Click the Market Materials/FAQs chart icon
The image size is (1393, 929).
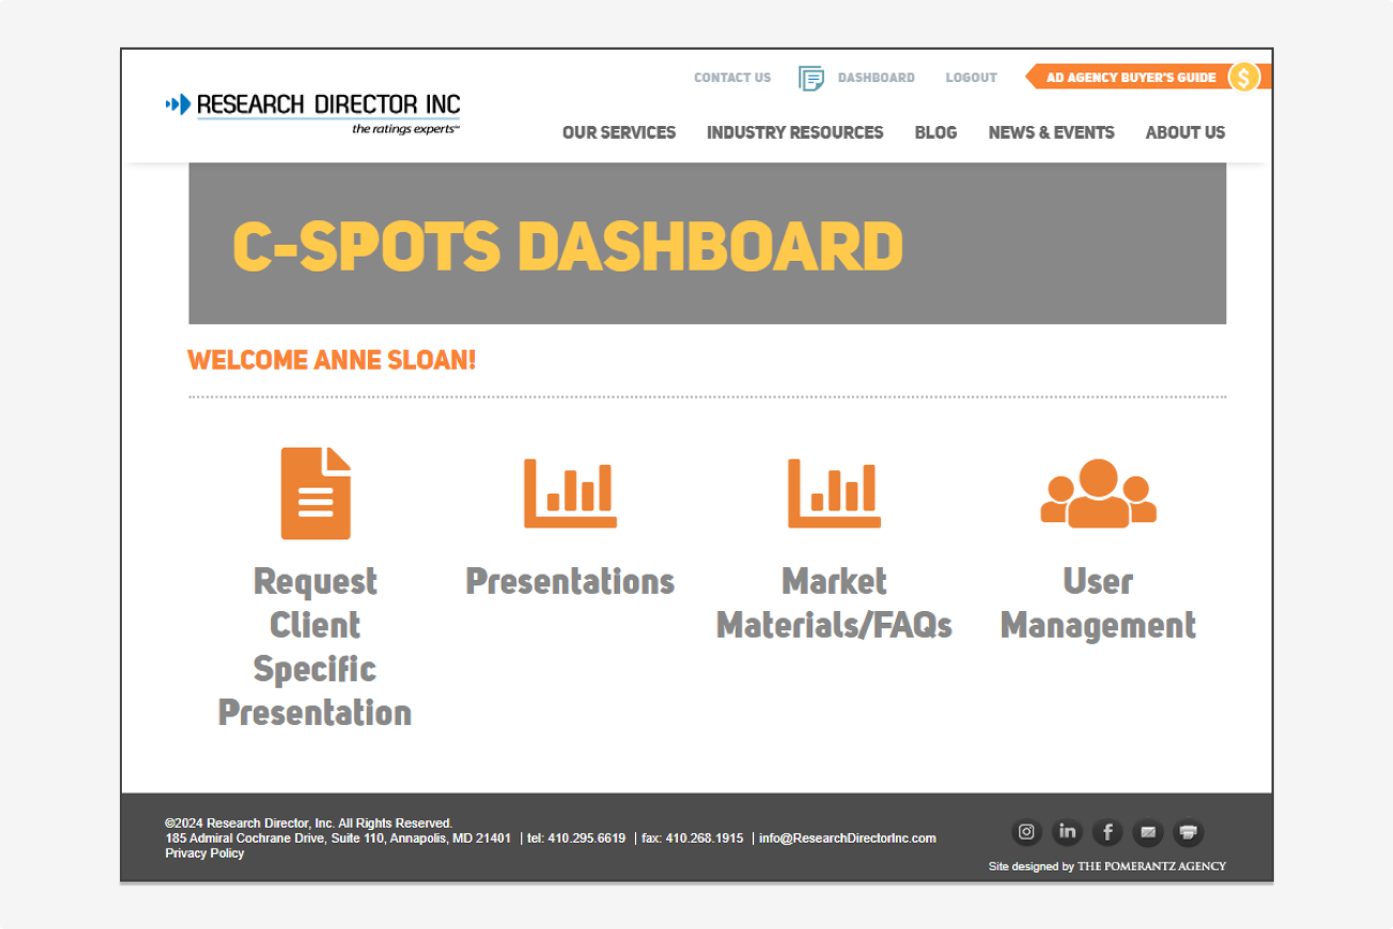(x=834, y=493)
